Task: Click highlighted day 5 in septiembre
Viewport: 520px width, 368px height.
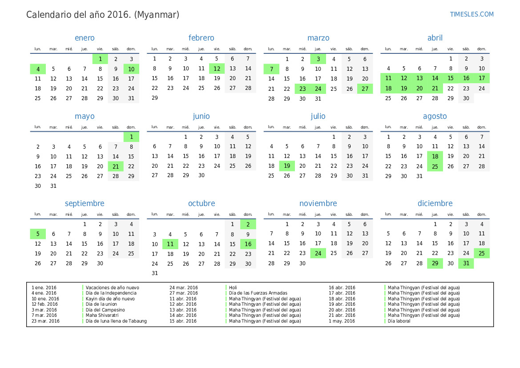Action: [38, 234]
